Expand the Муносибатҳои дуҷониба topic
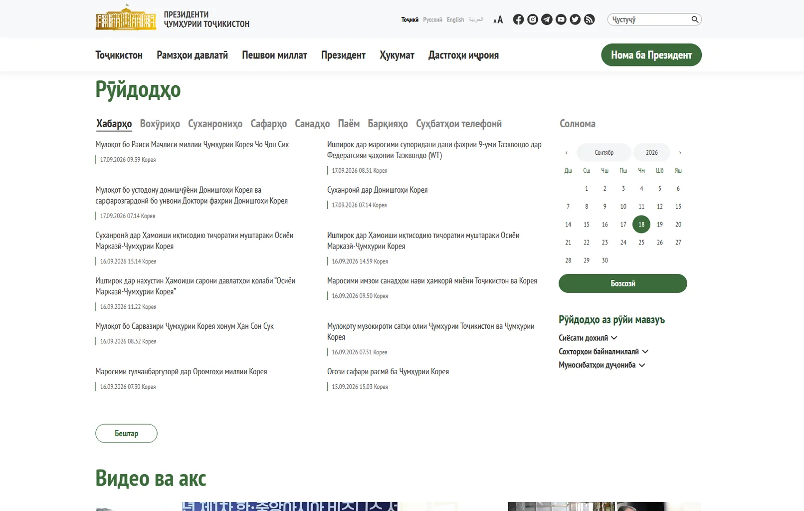804x511 pixels. [x=602, y=365]
